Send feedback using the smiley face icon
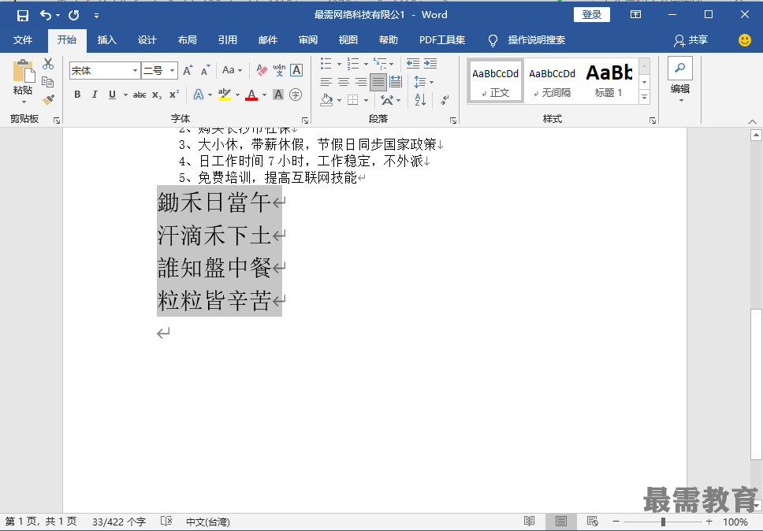The image size is (763, 531). (x=745, y=40)
